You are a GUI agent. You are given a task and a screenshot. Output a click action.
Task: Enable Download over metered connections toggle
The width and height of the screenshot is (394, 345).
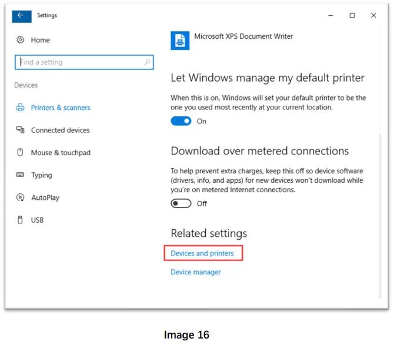pyautogui.click(x=181, y=203)
